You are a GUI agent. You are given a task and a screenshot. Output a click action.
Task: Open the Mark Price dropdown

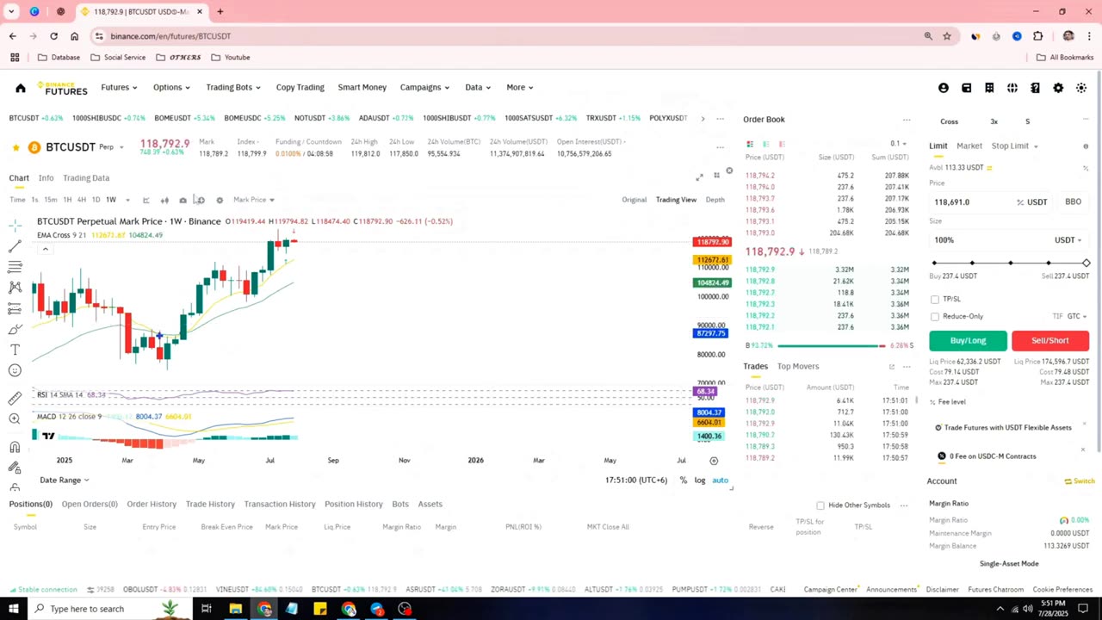(253, 200)
